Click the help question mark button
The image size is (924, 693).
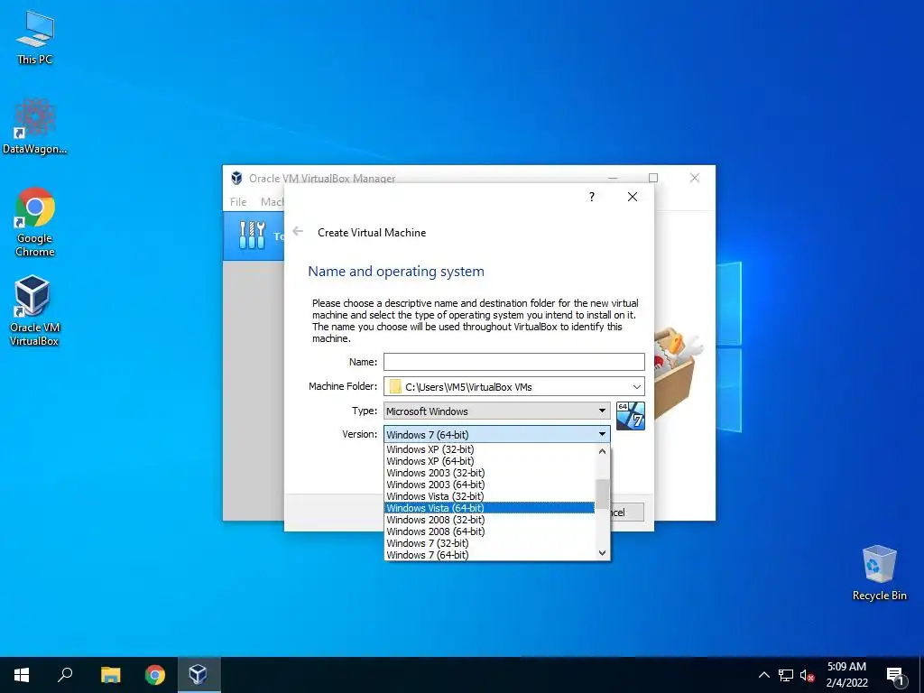592,197
